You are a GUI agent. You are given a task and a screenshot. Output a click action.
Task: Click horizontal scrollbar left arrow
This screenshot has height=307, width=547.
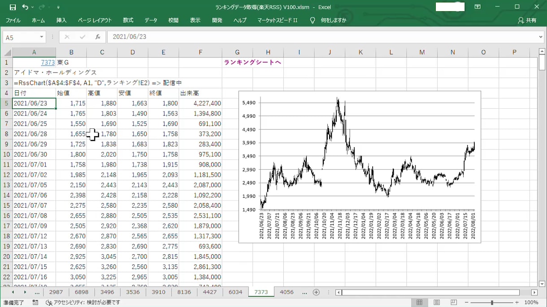339,292
